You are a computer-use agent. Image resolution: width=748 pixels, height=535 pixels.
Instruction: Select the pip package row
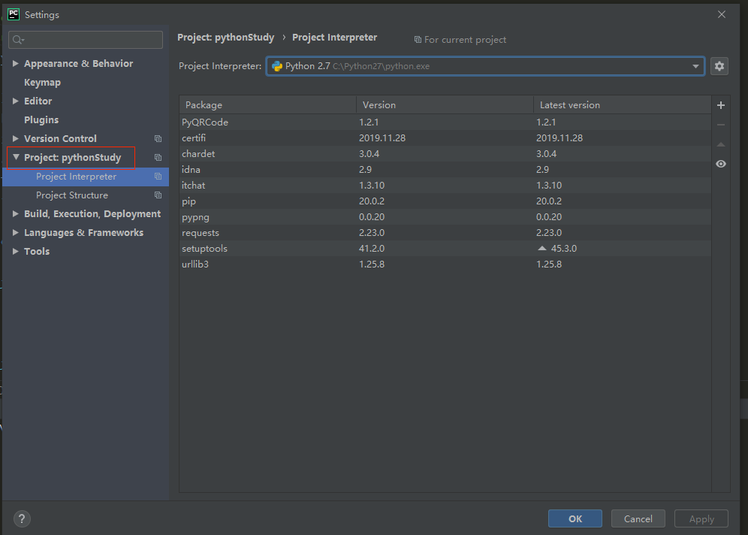pos(445,201)
